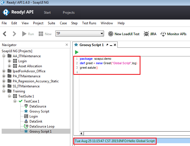190x146 pixels.
Task: Click the AA_ITMaintenance folder icon
Action: click(x=9, y=56)
